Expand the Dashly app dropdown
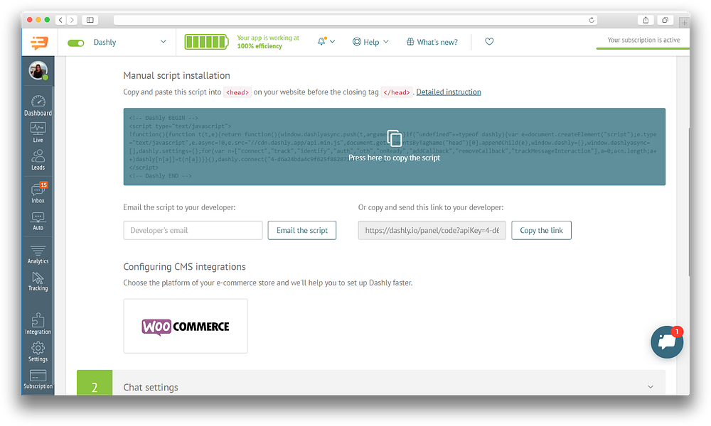This screenshot has height=426, width=711. (164, 42)
